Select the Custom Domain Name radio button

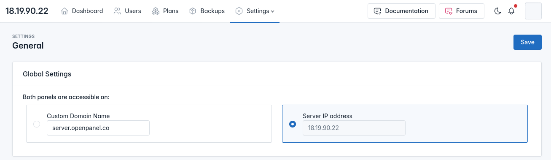click(x=37, y=124)
